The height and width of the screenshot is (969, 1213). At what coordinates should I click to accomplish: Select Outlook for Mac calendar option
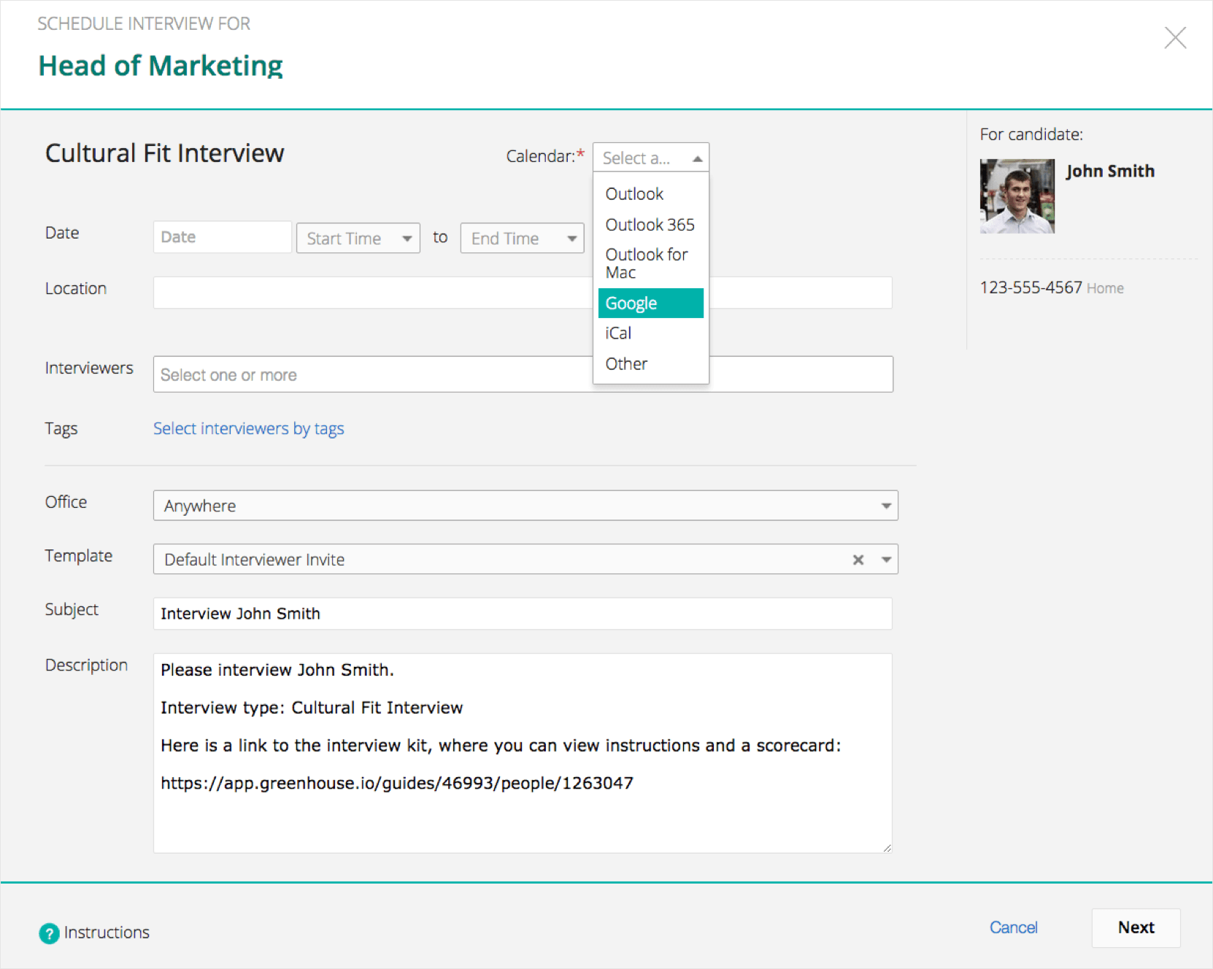(646, 263)
